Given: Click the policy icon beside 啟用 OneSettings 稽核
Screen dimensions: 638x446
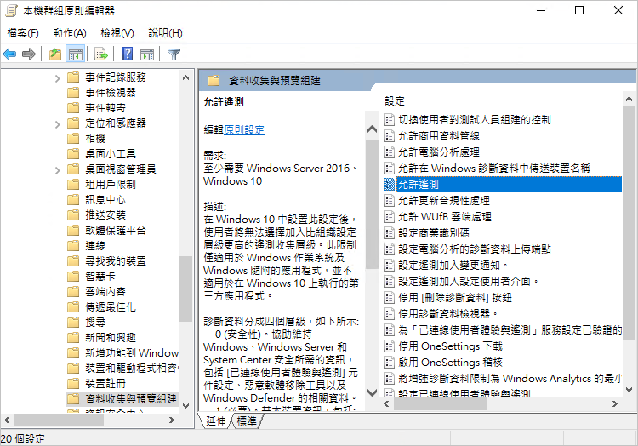Looking at the screenshot, I should (x=390, y=363).
